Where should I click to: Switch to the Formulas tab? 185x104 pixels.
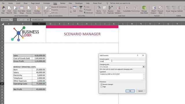pyautogui.click(x=47, y=3)
